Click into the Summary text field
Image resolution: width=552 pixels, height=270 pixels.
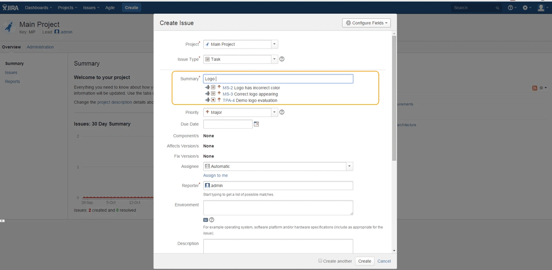pos(278,79)
